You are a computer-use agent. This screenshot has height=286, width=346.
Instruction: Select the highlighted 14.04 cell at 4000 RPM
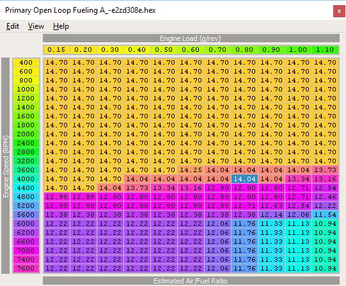pyautogui.click(x=244, y=179)
